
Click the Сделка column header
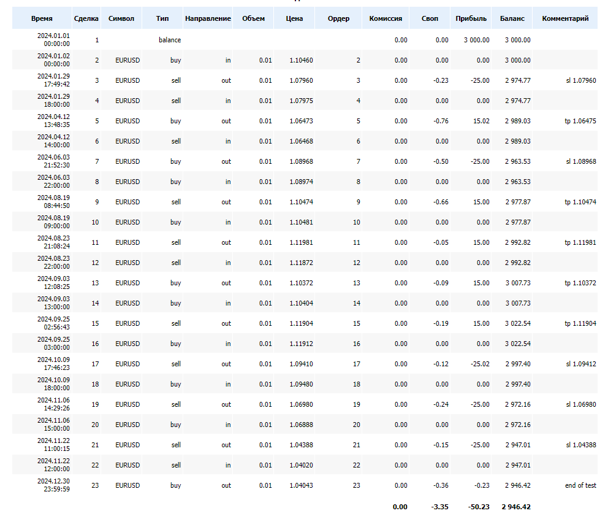point(86,18)
